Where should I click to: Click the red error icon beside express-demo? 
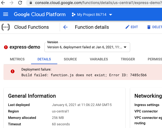6,47
